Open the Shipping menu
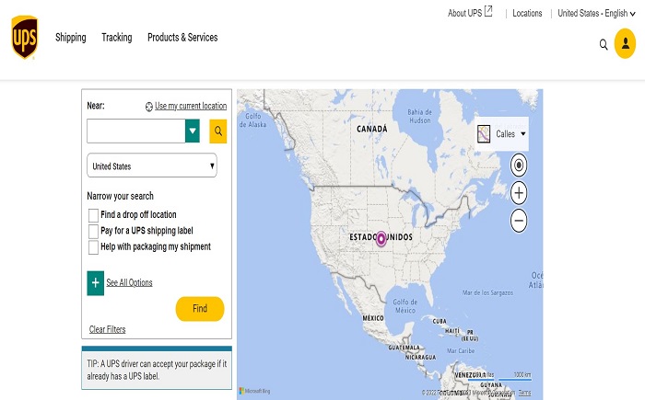This screenshot has height=400, width=645. [70, 38]
